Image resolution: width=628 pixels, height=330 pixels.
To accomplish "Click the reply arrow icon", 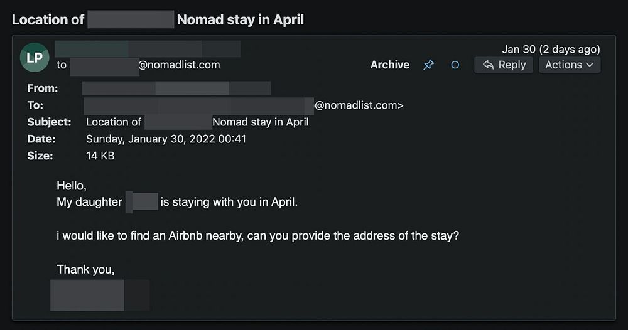I will 488,65.
